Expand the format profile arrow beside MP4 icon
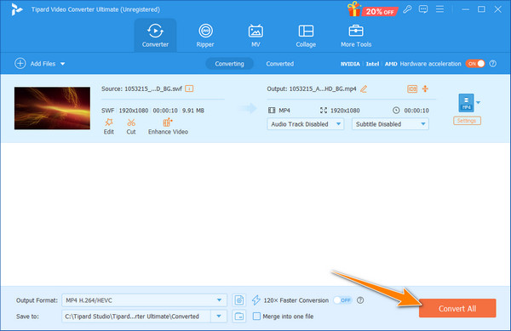 (478, 102)
